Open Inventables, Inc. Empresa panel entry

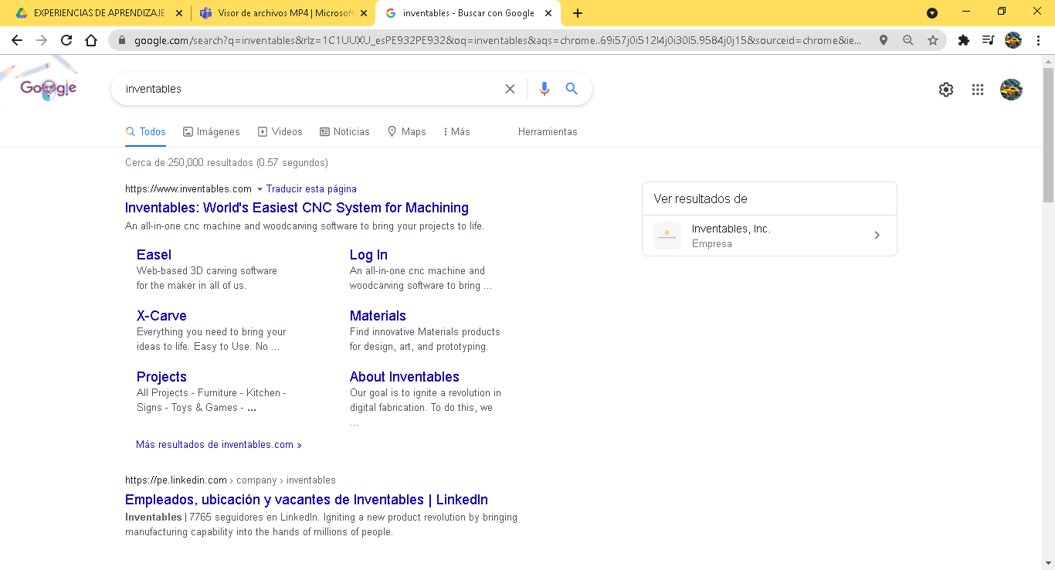[769, 236]
